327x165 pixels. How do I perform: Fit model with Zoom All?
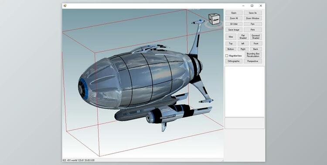coord(234,18)
